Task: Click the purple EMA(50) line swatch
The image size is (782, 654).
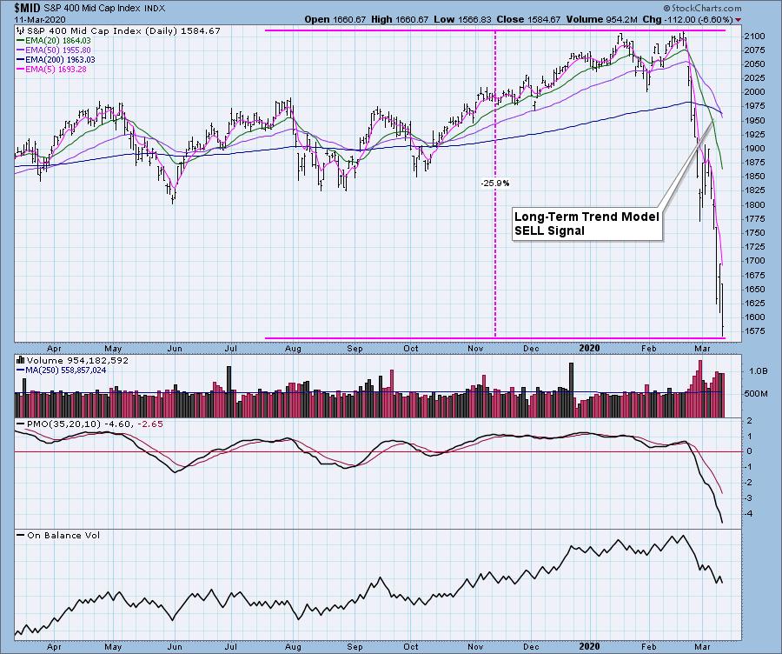Action: coord(21,50)
